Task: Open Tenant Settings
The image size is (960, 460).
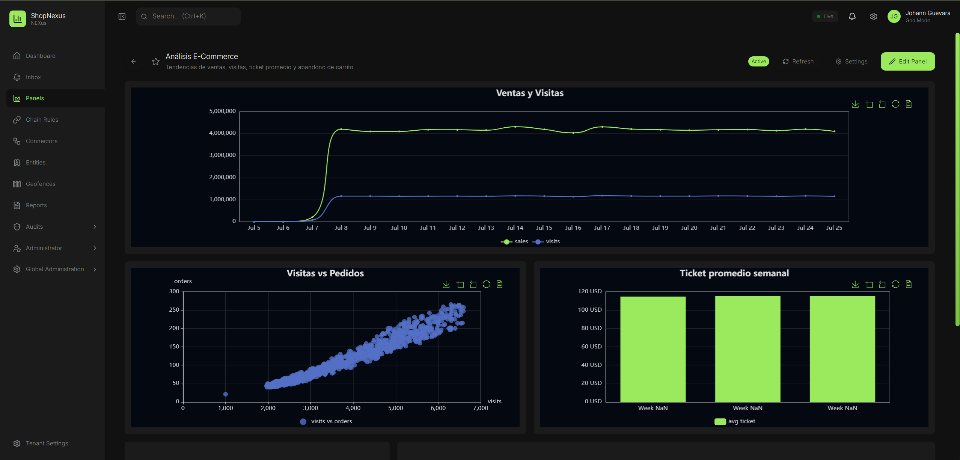Action: (x=56, y=443)
